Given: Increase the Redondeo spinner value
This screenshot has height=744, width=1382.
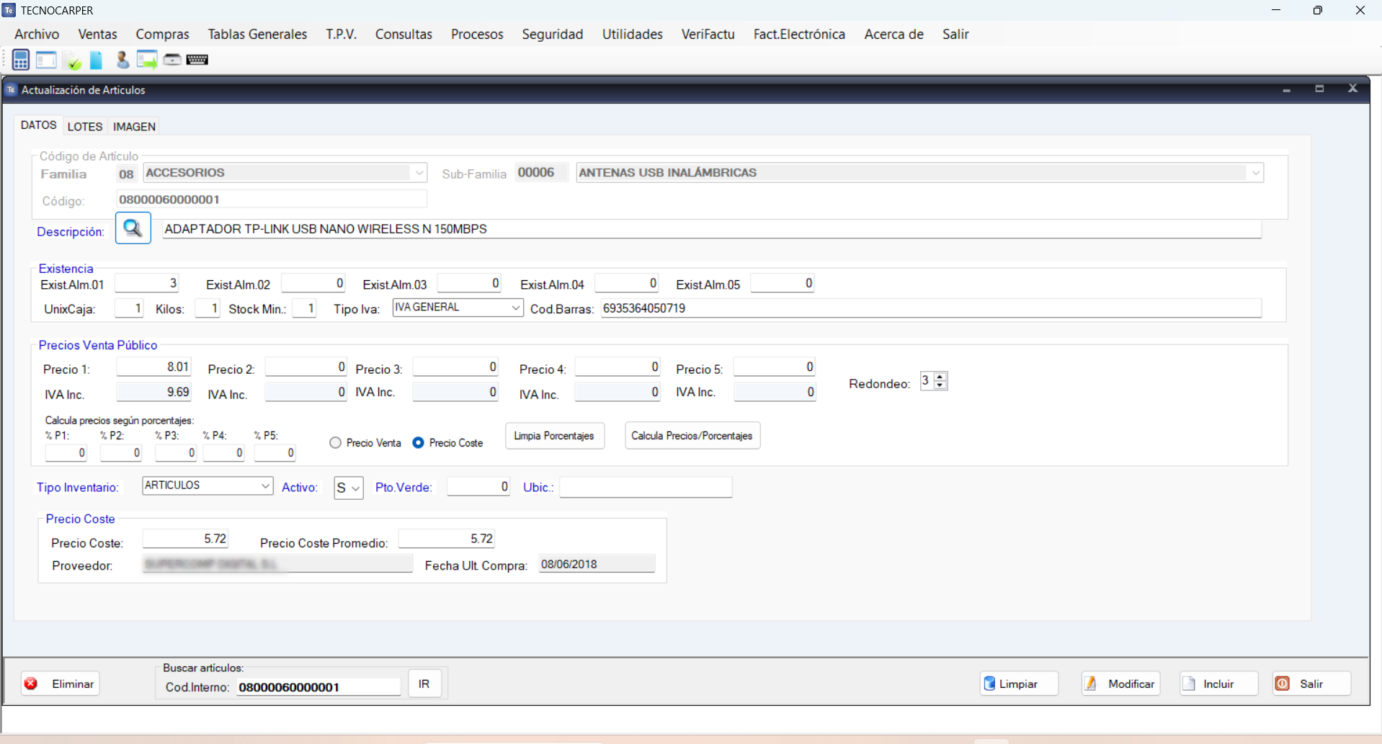Looking at the screenshot, I should click(x=940, y=377).
